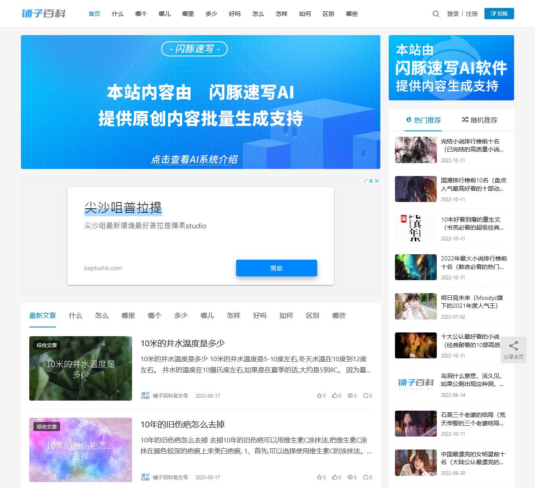The height and width of the screenshot is (488, 535).
Task: Open 石昊三个老婆的结局 sidebar article
Action: [x=473, y=419]
